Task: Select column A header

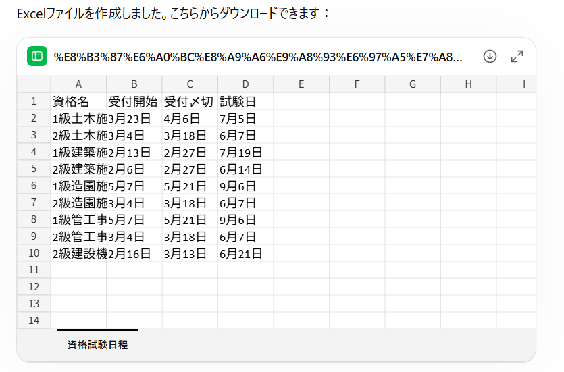Action: point(78,84)
